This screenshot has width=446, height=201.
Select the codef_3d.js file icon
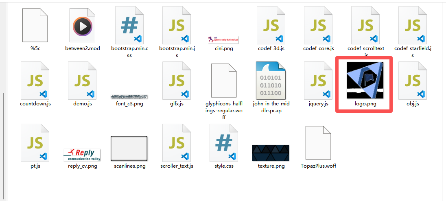[271, 25]
